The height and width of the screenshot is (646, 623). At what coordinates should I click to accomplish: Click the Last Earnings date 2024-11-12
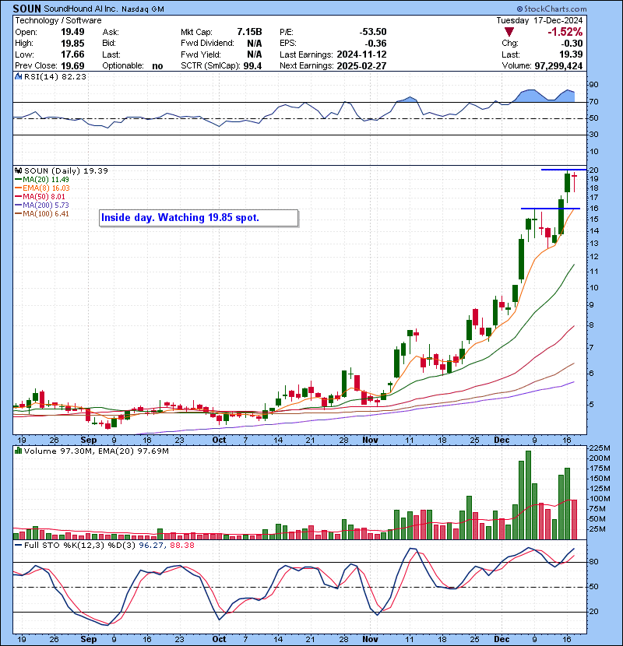361,54
